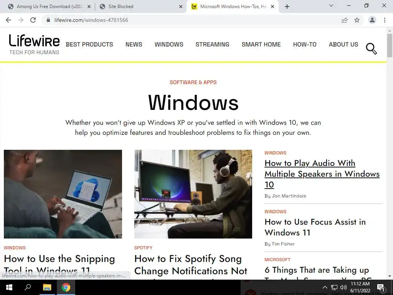Open the Chrome three-dot menu
This screenshot has height=295, width=393.
click(x=385, y=20)
